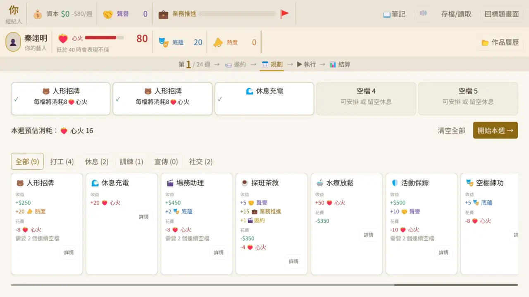Image resolution: width=529 pixels, height=297 pixels.
Task: Click the checkmark on the first 人形招牌 slot
Action: (17, 99)
